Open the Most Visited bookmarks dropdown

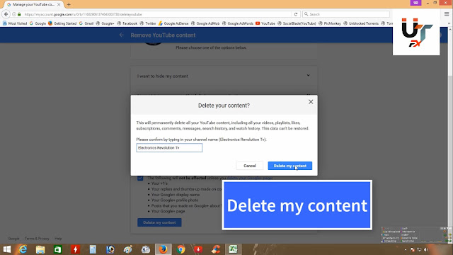tap(15, 23)
